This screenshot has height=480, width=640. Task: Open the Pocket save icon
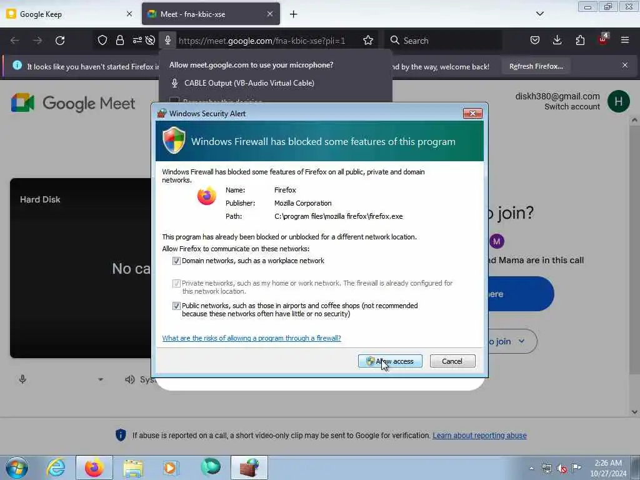pyautogui.click(x=535, y=40)
